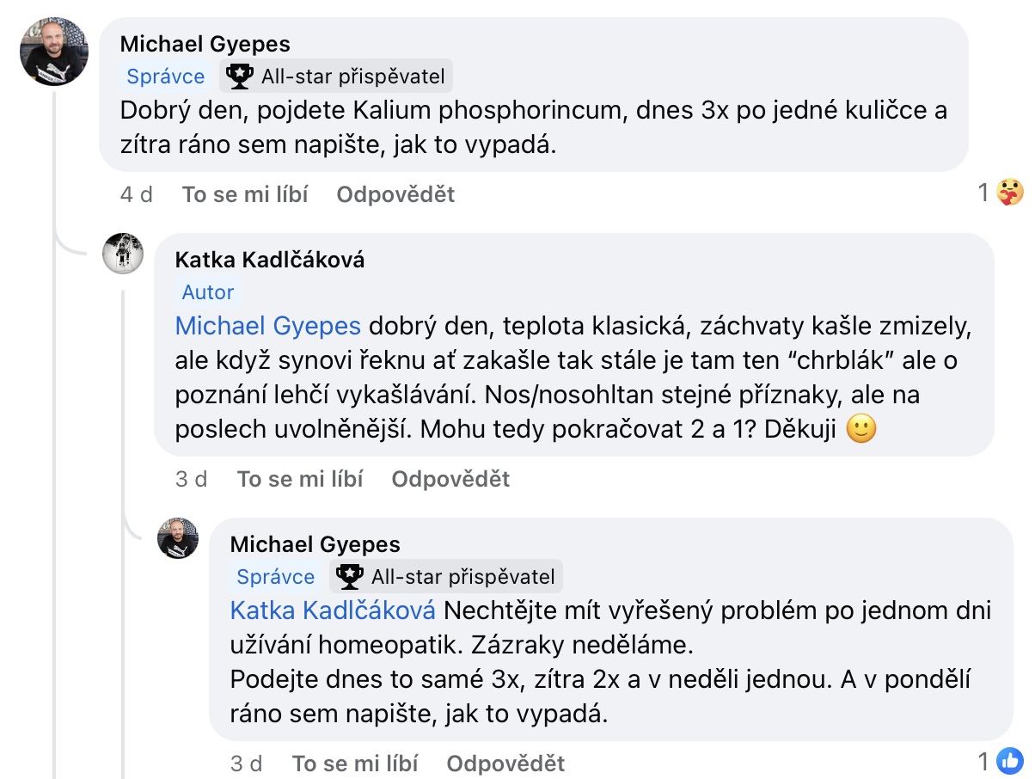Like the first comment via "To se mi líbí"

coord(245,195)
